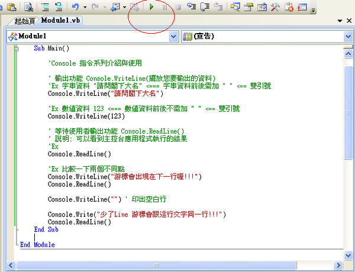Viewport: 355px width, 272px height.
Task: Expand Redo history dropdown arrow
Action: (105, 8)
